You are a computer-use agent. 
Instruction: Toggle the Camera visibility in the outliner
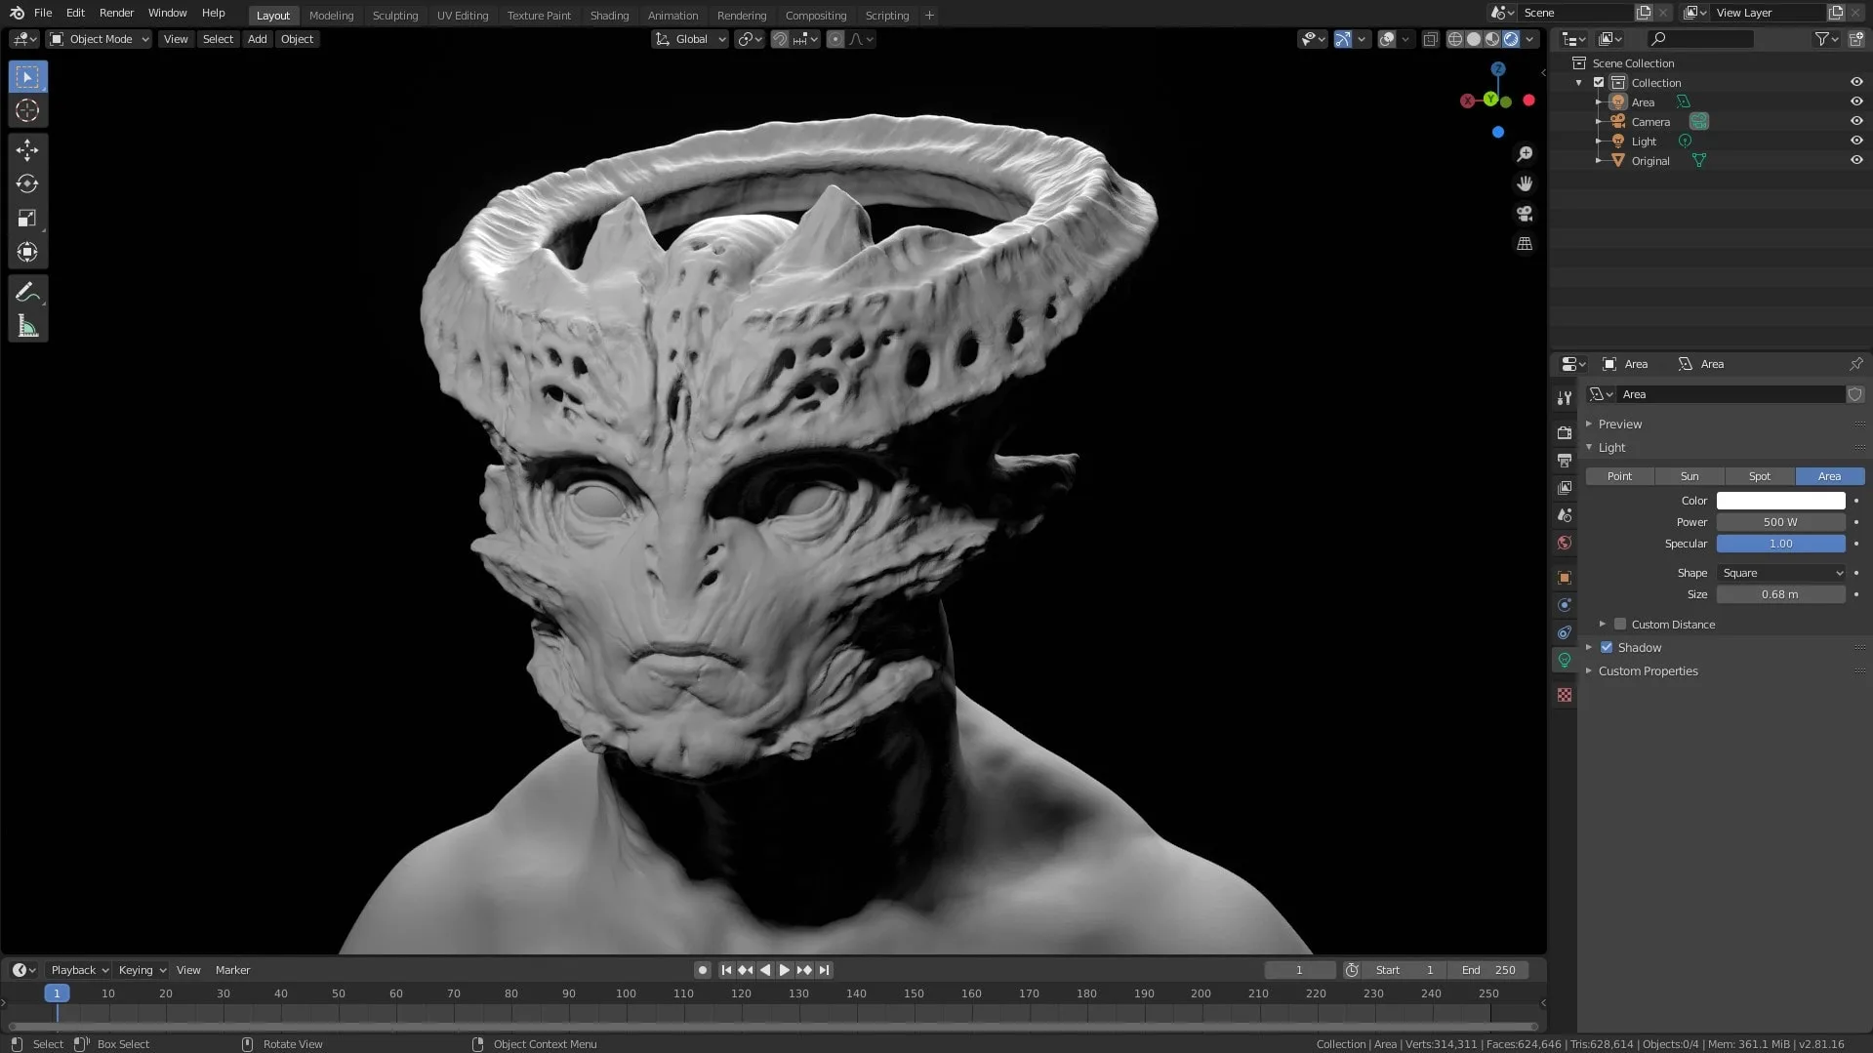click(1857, 121)
